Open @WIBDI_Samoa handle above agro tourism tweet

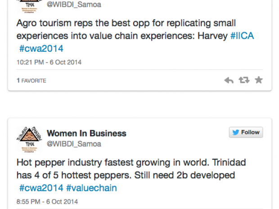coord(74,5)
